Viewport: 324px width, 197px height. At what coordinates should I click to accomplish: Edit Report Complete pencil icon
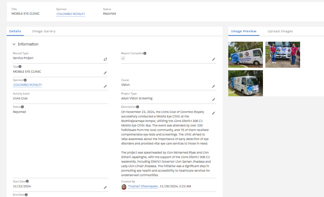tap(214, 60)
